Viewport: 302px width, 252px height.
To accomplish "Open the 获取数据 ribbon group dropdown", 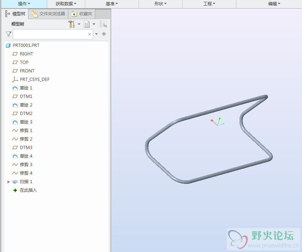I will pos(66,4).
